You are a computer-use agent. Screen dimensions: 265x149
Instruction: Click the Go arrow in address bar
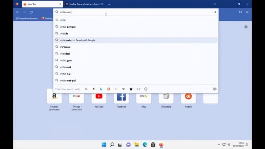coord(214,12)
